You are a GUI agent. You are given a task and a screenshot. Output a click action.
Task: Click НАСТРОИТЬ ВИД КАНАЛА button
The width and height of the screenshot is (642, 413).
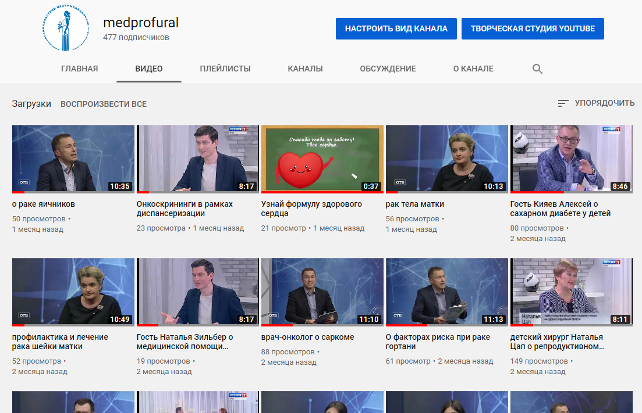coord(396,28)
